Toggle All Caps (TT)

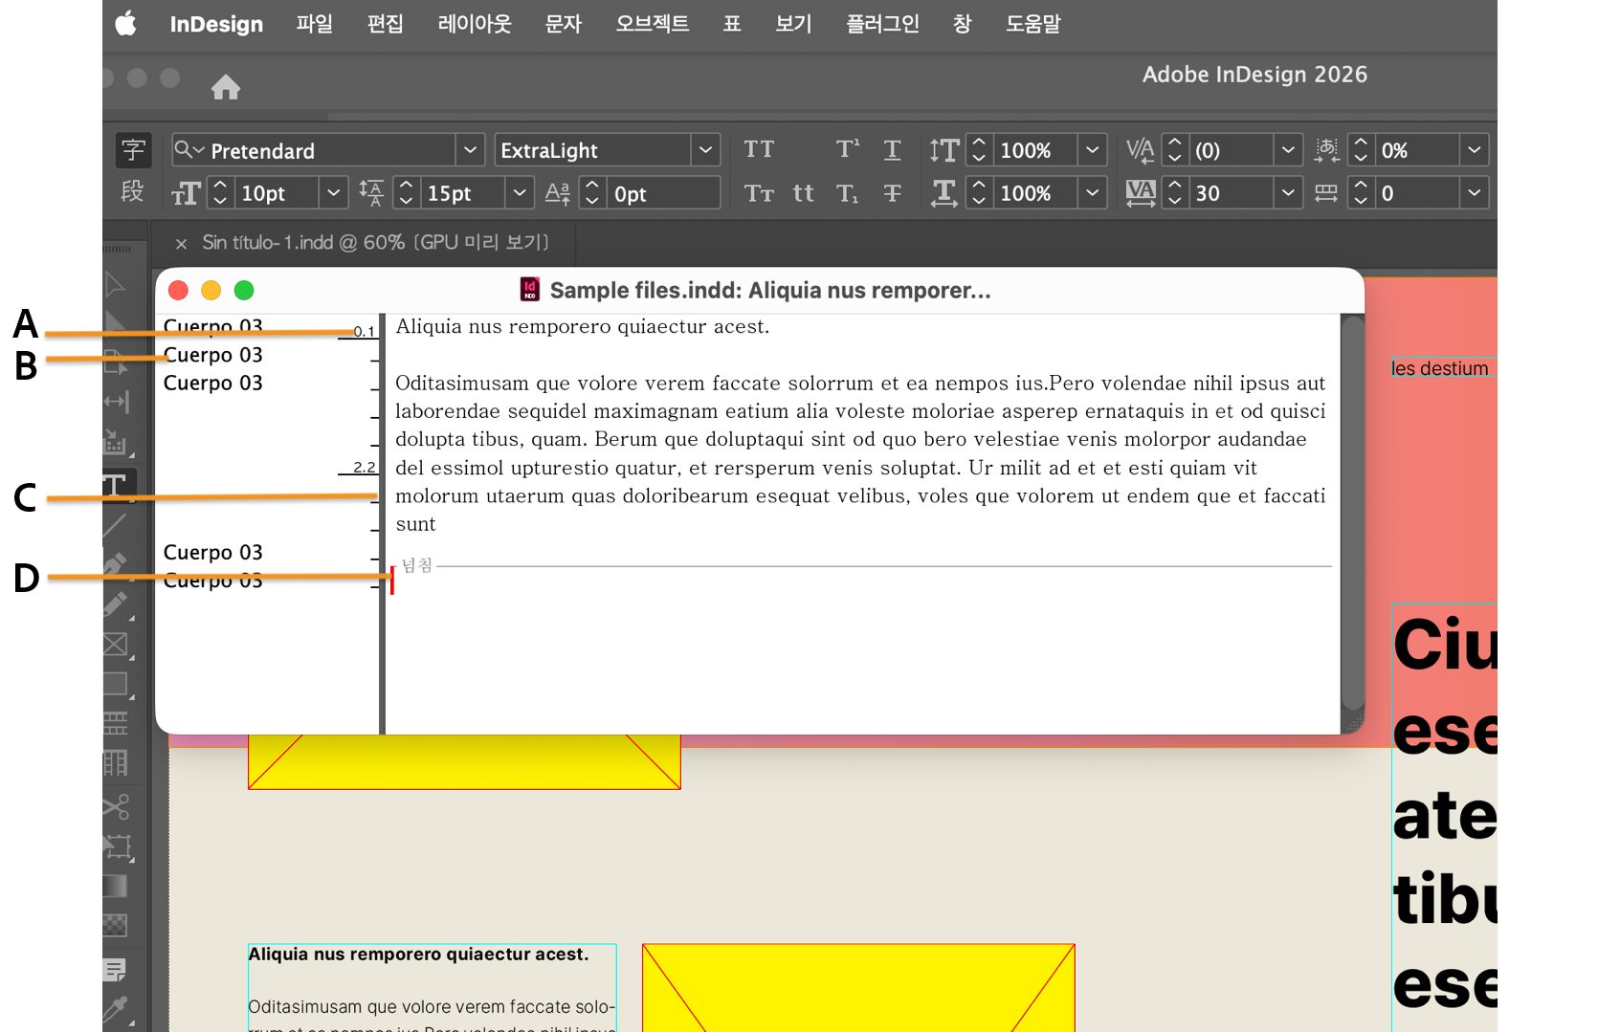click(759, 149)
